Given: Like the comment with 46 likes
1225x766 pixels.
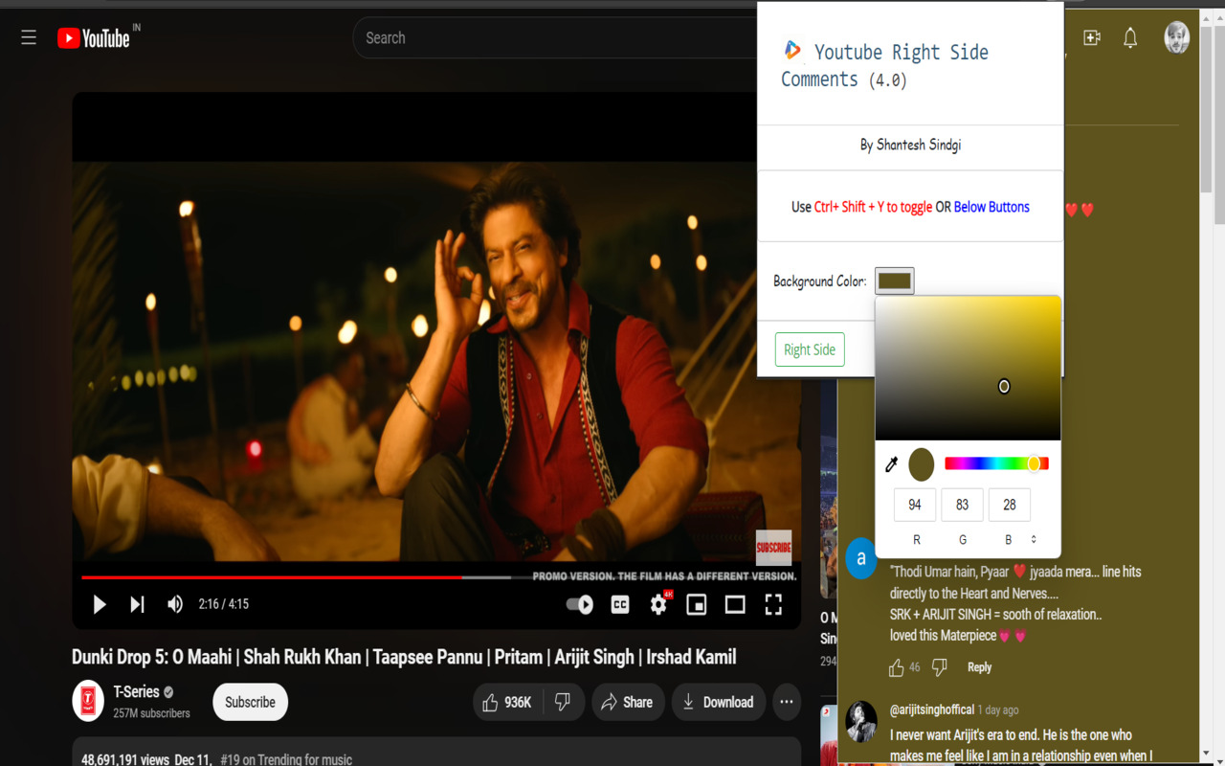Looking at the screenshot, I should click(897, 667).
